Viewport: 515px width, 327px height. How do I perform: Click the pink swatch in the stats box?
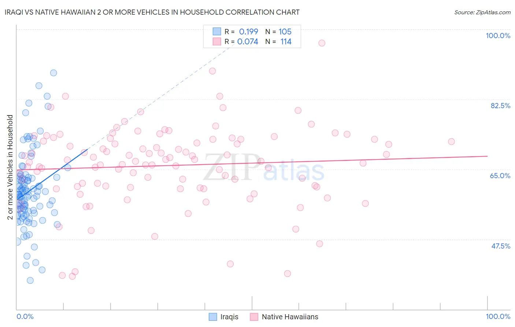click(217, 41)
